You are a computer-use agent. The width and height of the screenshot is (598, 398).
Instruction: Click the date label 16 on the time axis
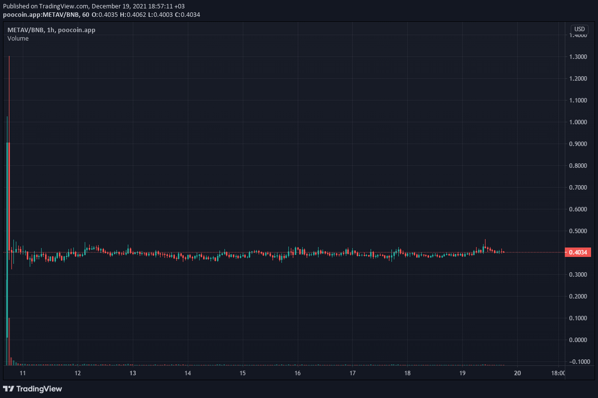point(297,373)
